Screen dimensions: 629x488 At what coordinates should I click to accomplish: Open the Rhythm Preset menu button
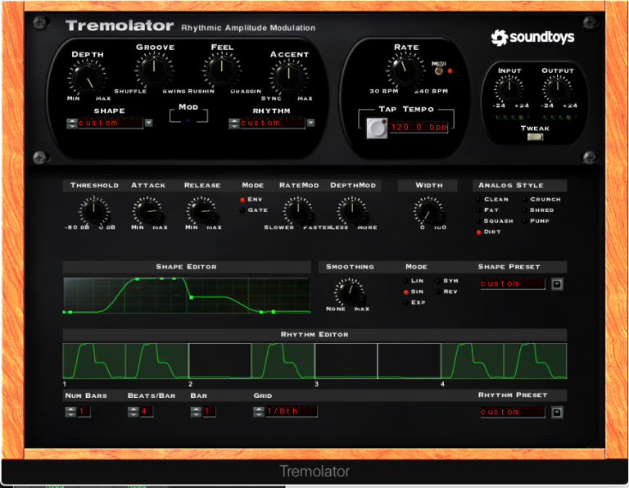click(x=557, y=412)
